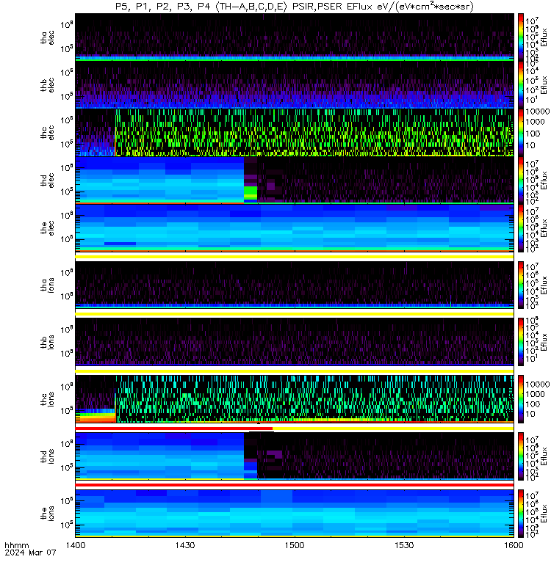Image resolution: width=551 pixels, height=587 pixels.
Task: Click the the elec spectrogram panel
Action: click(295, 227)
